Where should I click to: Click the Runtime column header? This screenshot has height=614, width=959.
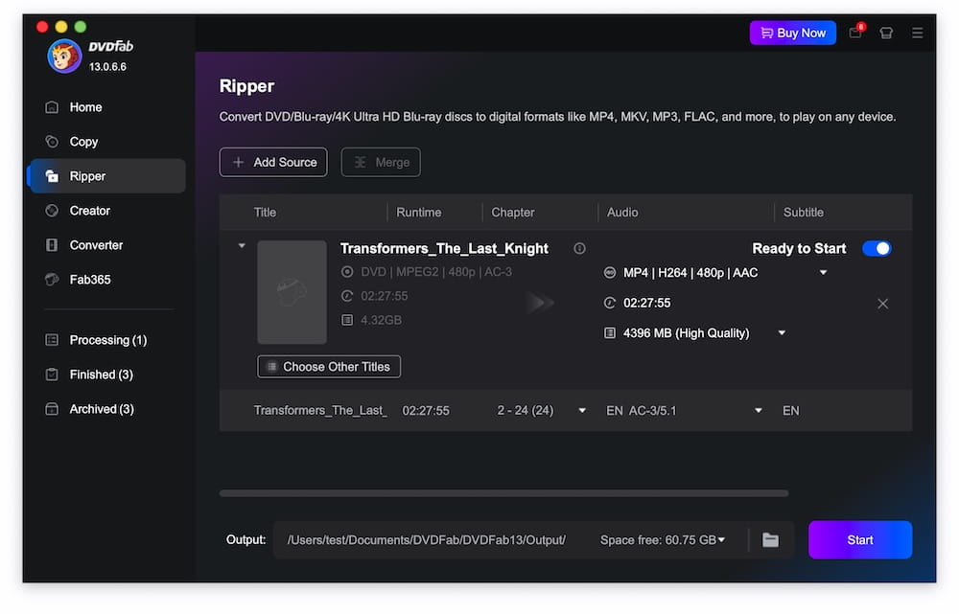click(418, 212)
